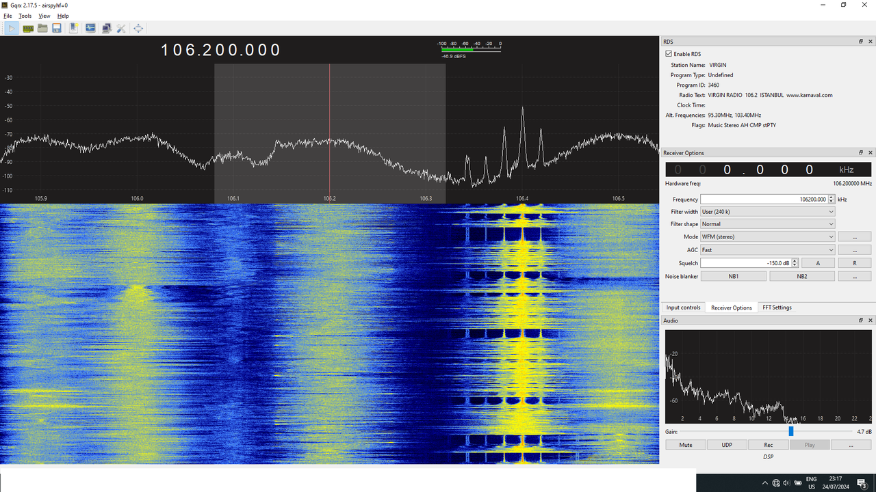Open AGC options ellipsis button

click(855, 250)
